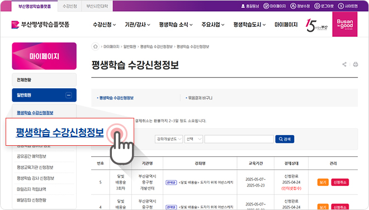Click the 부산평생학습플랫폼 logo in the header
Viewport: 369px width, 210px height.
click(x=40, y=25)
